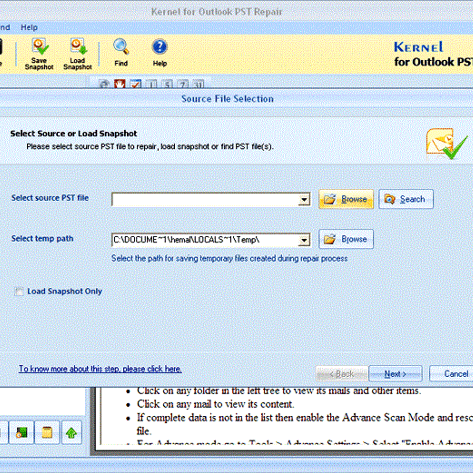Image resolution: width=473 pixels, height=473 pixels.
Task: Select the 5-day view icon
Action: tap(167, 85)
